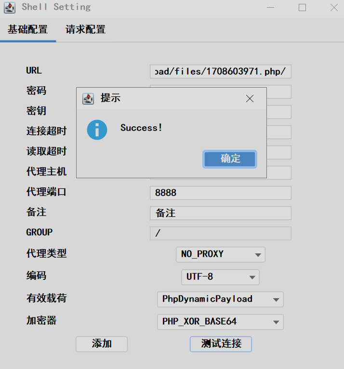Click the URL label
Screen dimensions: 344x369
(x=34, y=70)
